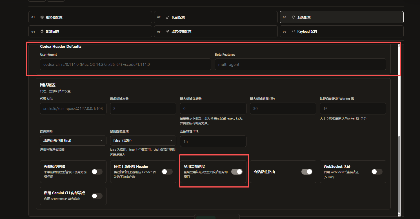Screen dimensions: 420x219
Task: Turn off the 禁用冷却调度 switch
Action: click(x=237, y=171)
